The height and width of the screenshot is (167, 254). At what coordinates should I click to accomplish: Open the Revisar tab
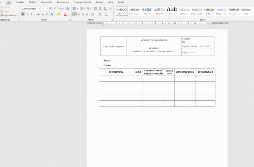coord(99,2)
